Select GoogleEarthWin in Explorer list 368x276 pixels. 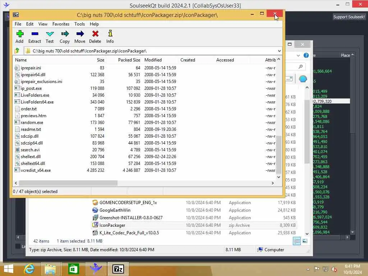coord(194,210)
